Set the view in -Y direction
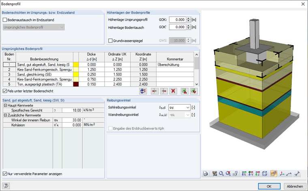 click(251, 174)
